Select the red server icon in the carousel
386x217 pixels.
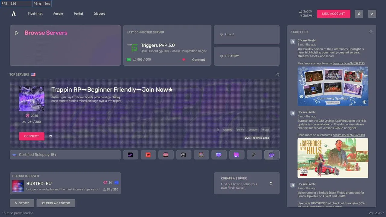click(x=148, y=155)
